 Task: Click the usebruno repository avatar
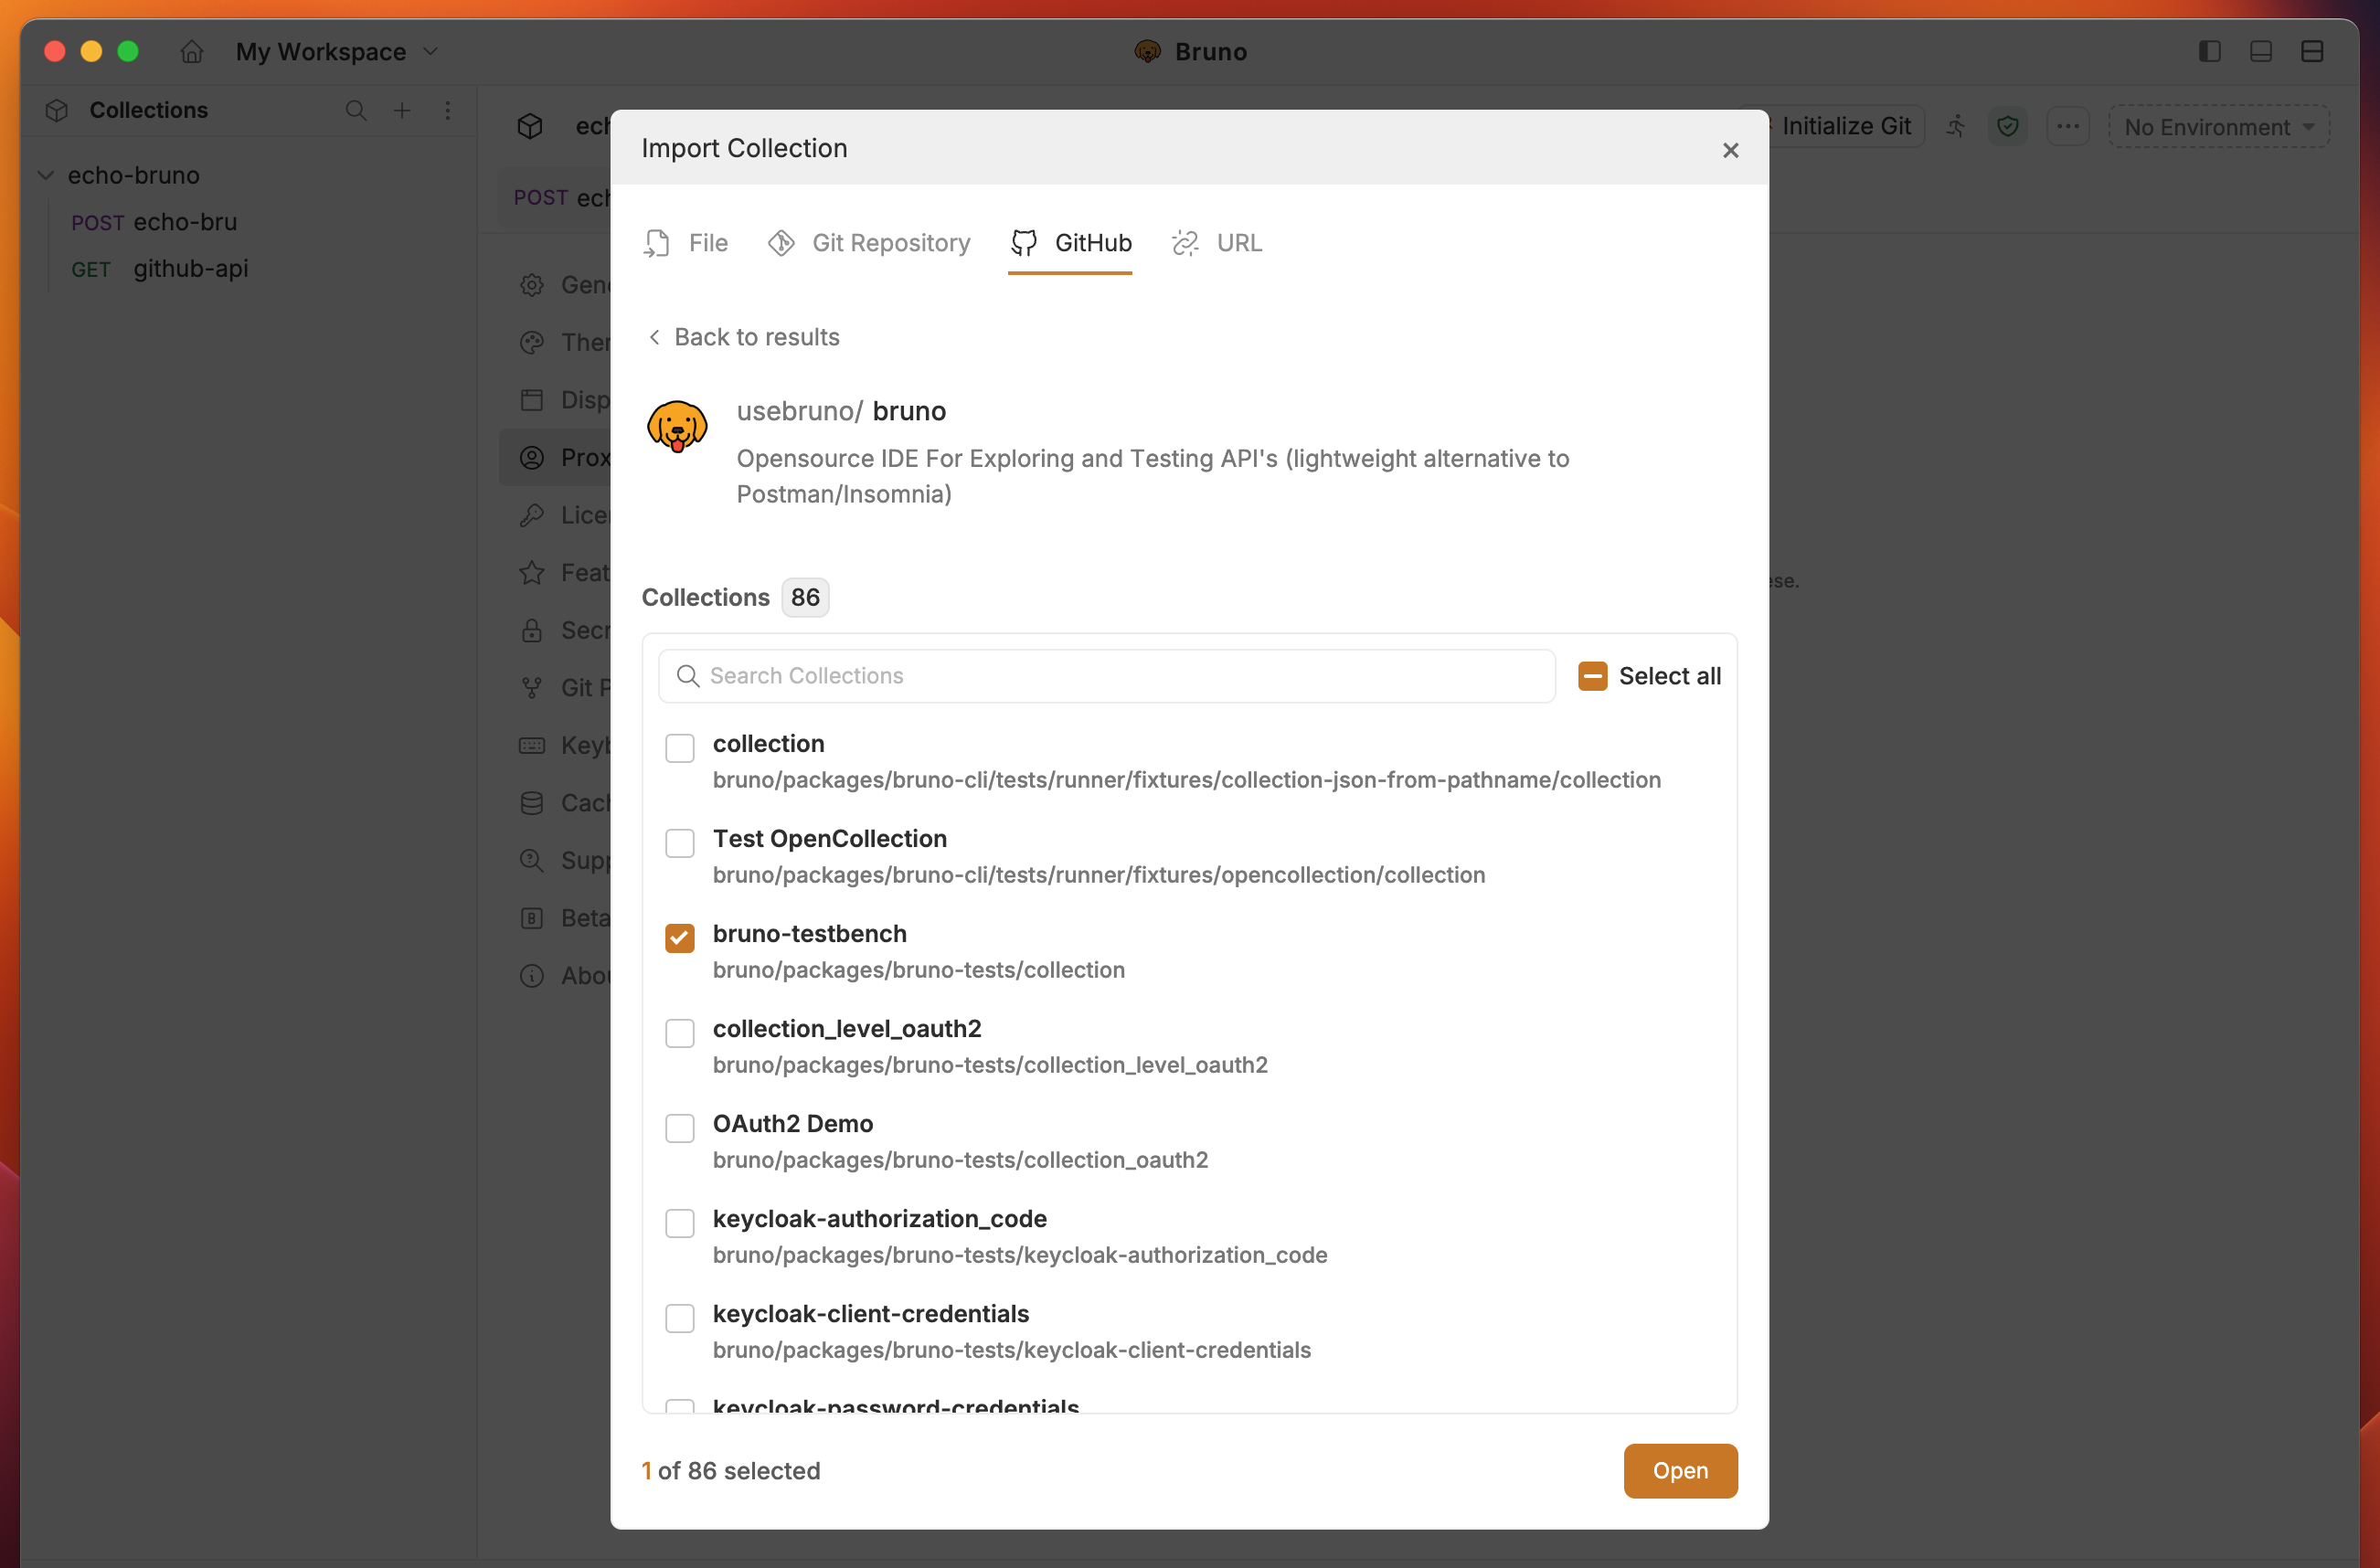tap(677, 426)
